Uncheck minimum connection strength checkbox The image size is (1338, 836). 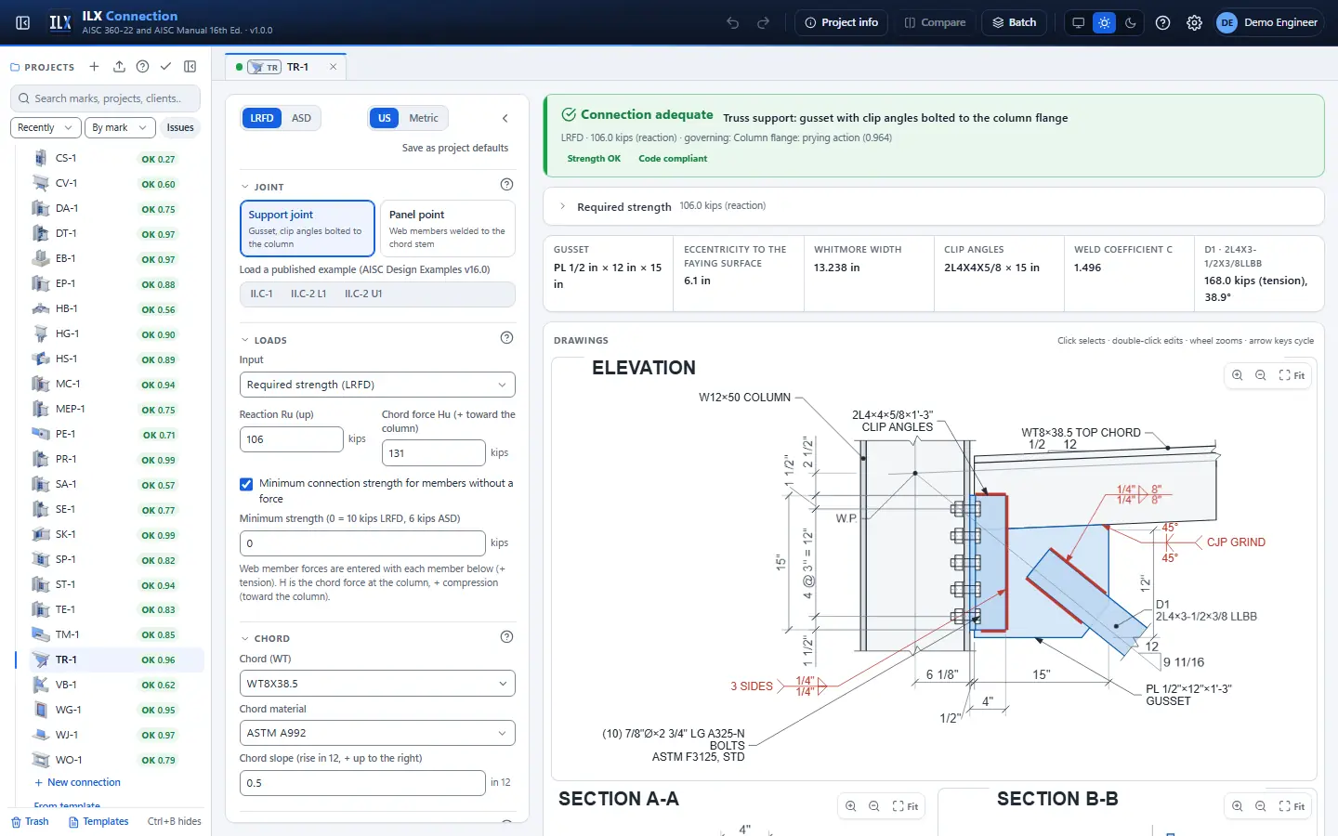click(246, 484)
